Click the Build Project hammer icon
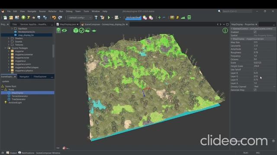The width and height of the screenshot is (277, 155). tap(96, 18)
